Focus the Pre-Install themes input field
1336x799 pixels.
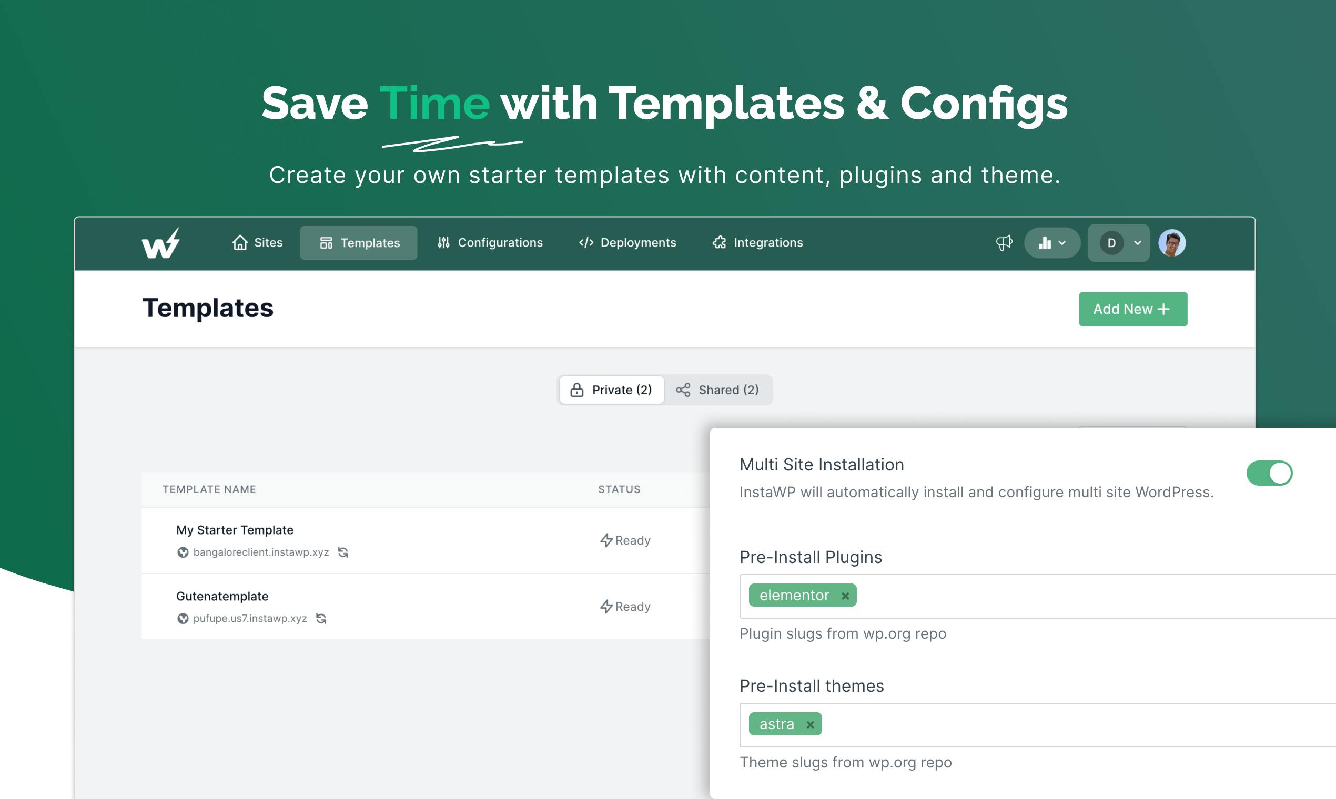(1038, 725)
